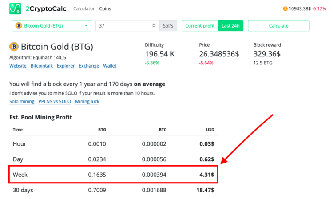Image resolution: width=333 pixels, height=199 pixels.
Task: Open the PPLNS vs SOLO link
Action: (55, 102)
